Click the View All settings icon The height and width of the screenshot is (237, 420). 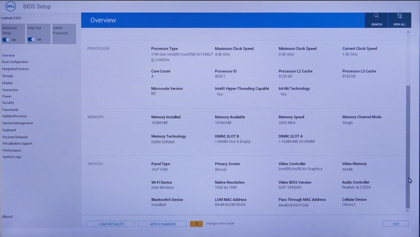pyautogui.click(x=400, y=16)
